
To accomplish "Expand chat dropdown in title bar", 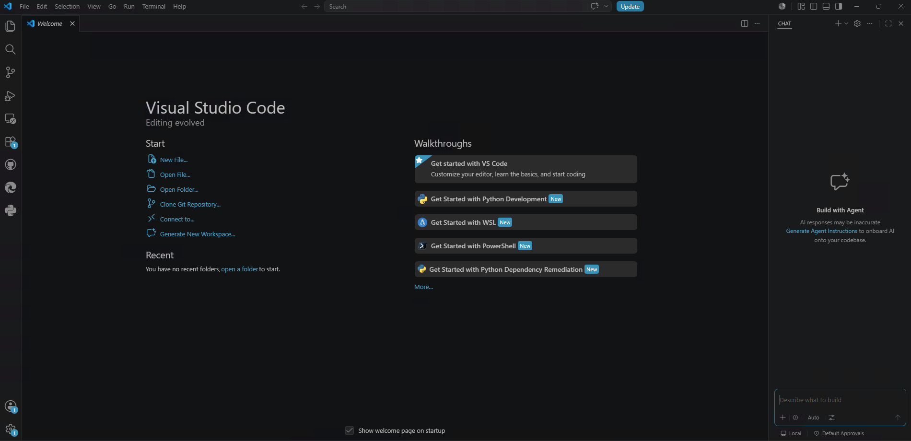I will (x=607, y=6).
